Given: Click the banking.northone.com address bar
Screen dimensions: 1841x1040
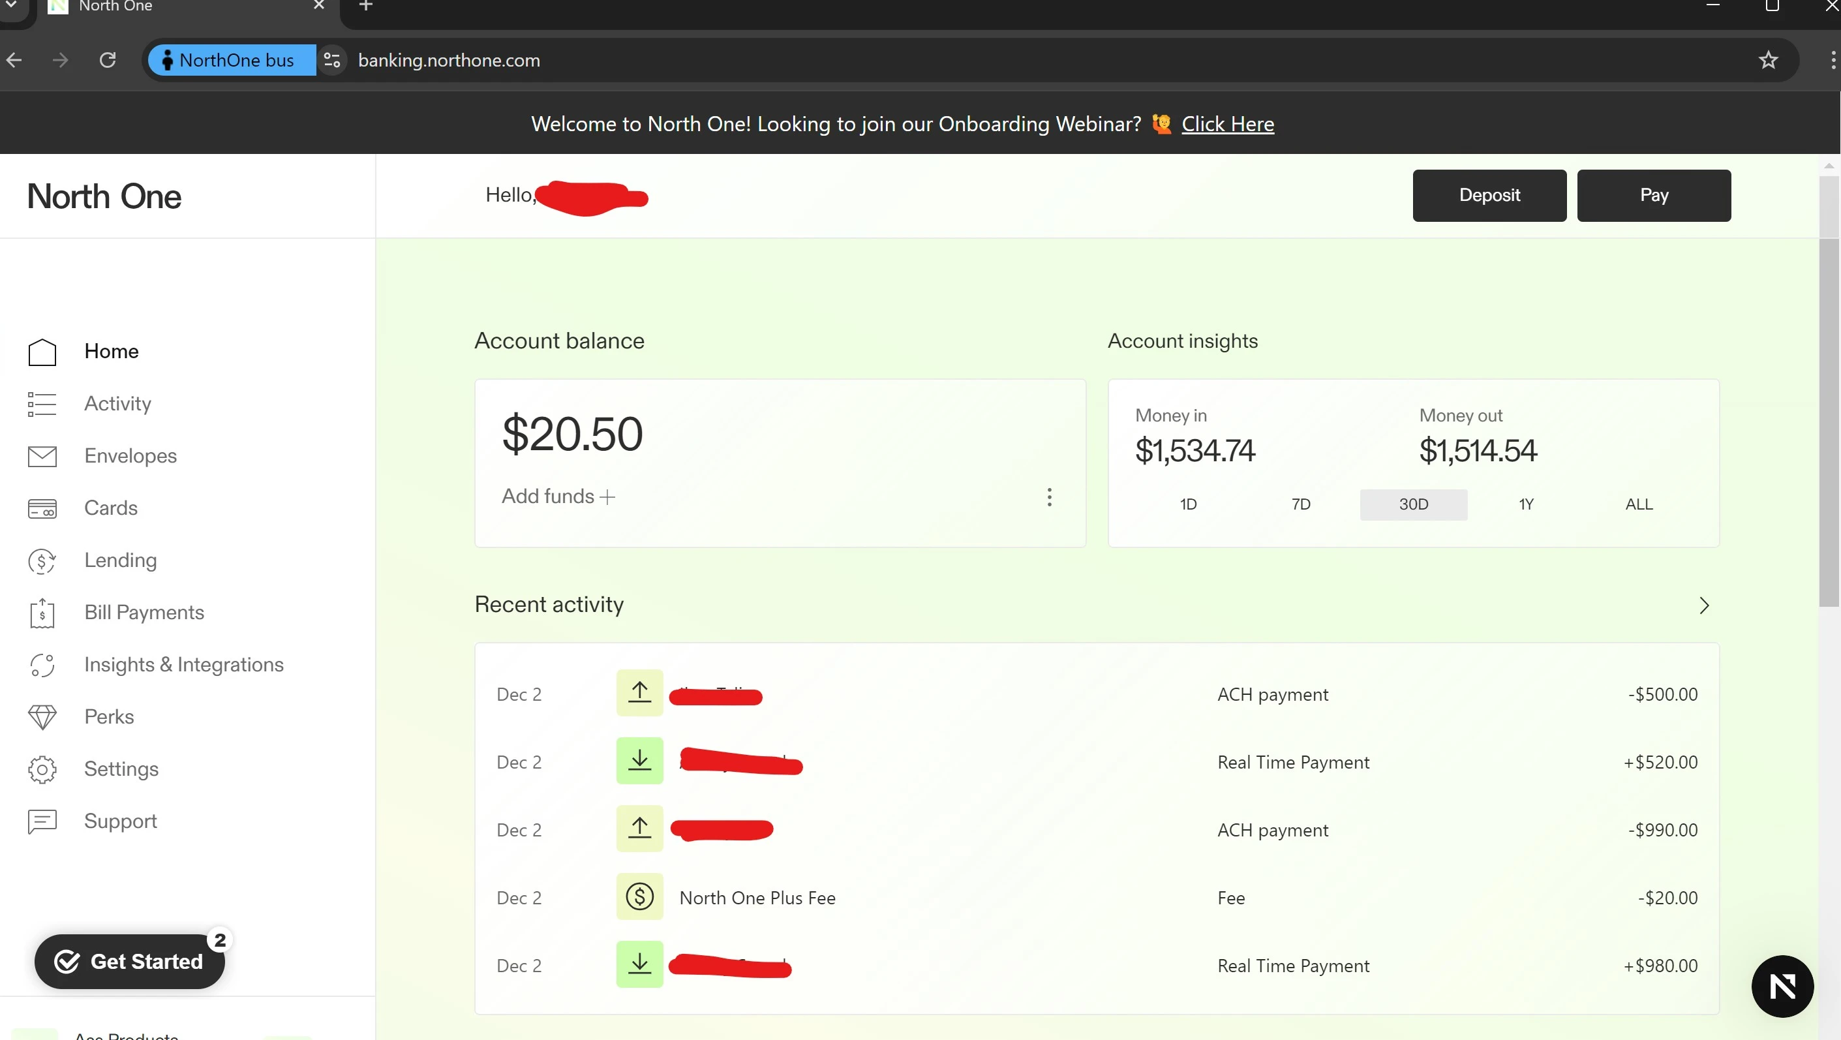Looking at the screenshot, I should click(449, 60).
